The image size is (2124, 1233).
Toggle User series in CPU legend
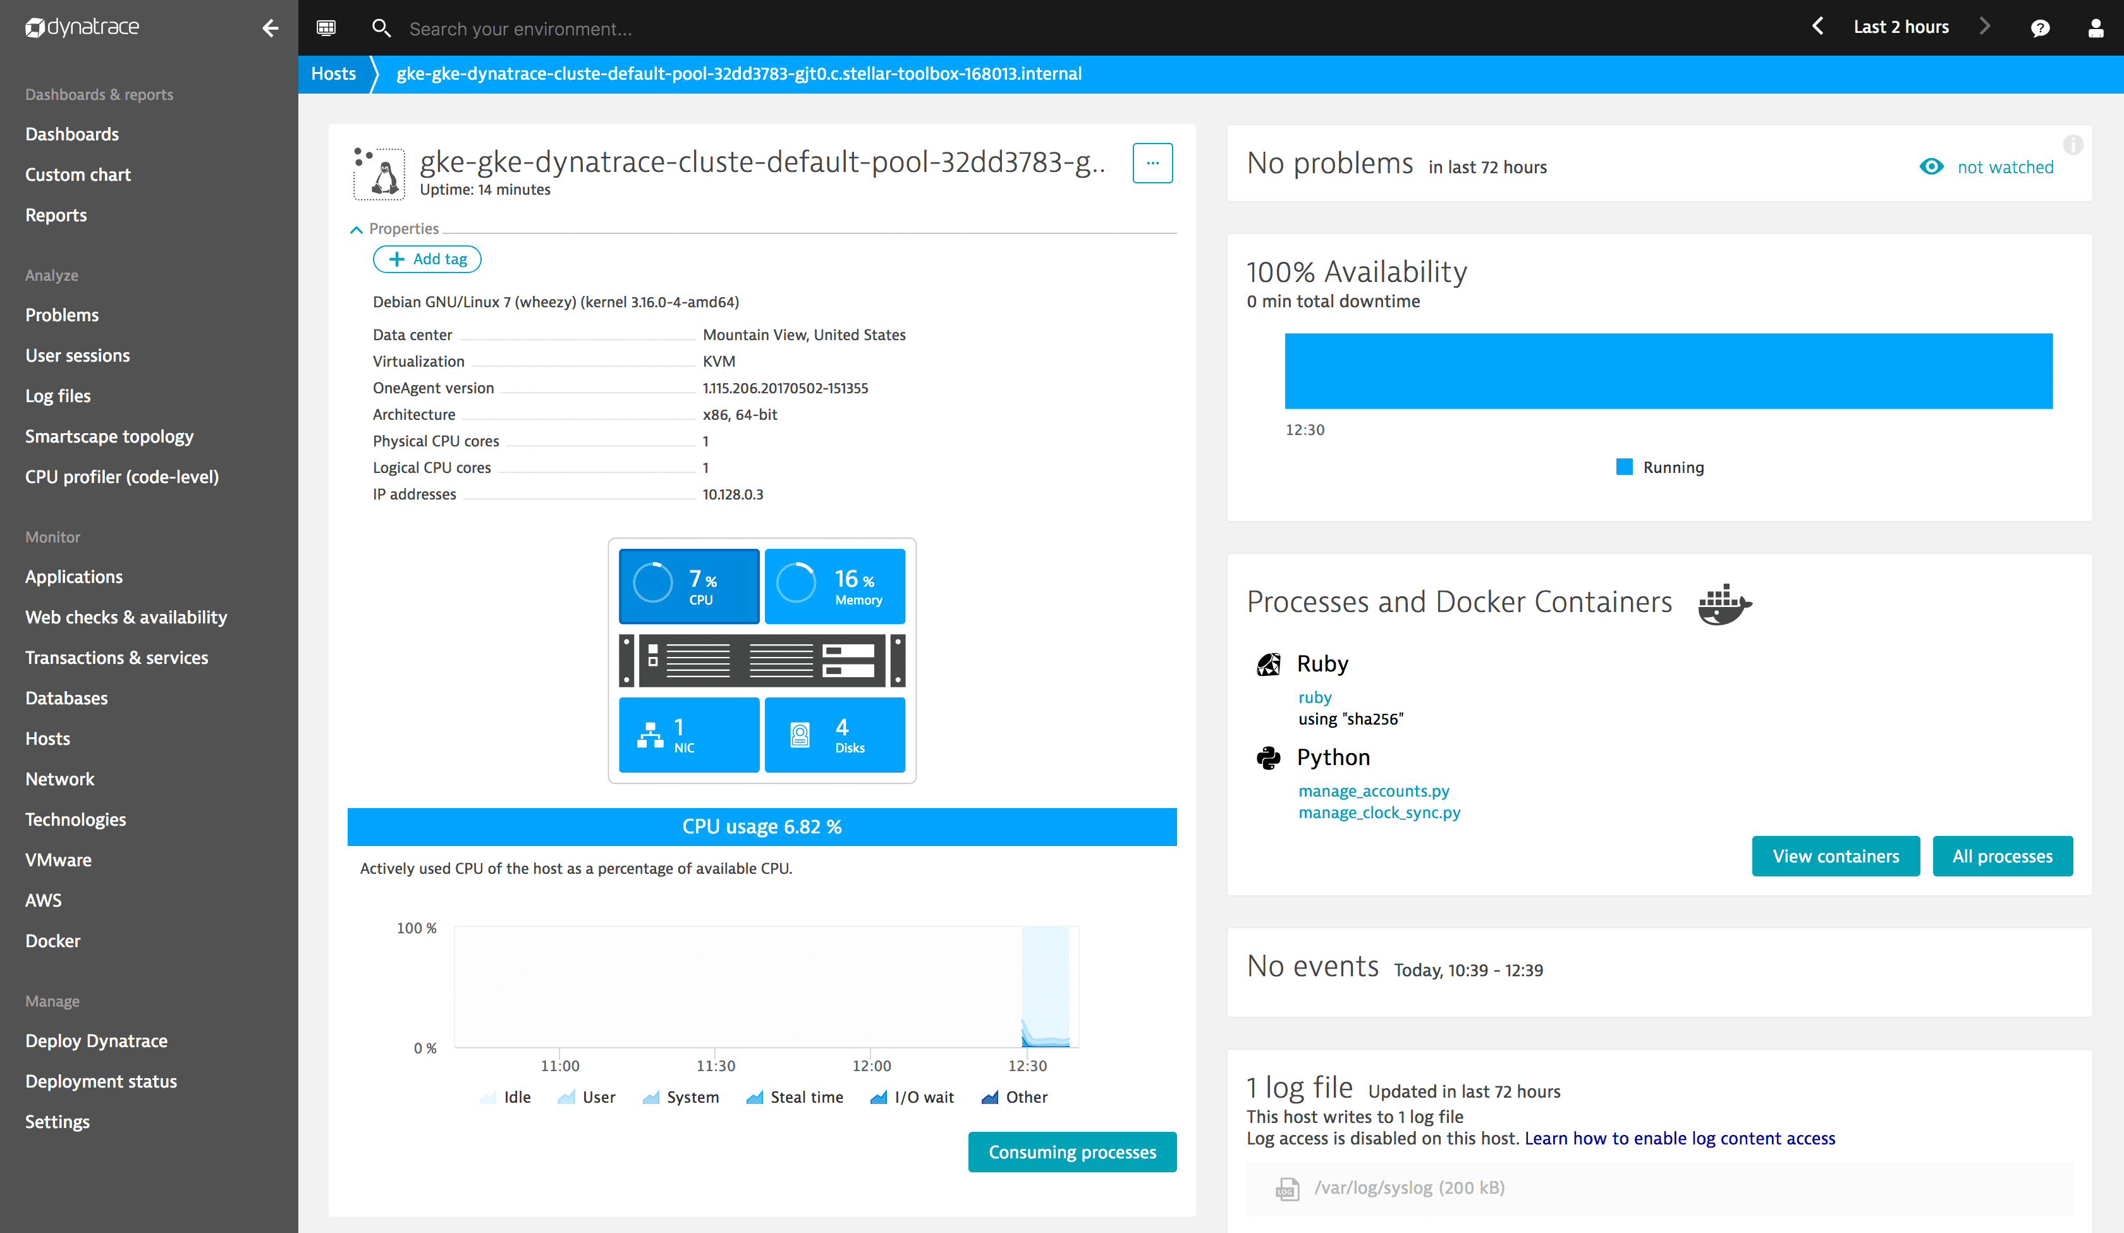[586, 1097]
